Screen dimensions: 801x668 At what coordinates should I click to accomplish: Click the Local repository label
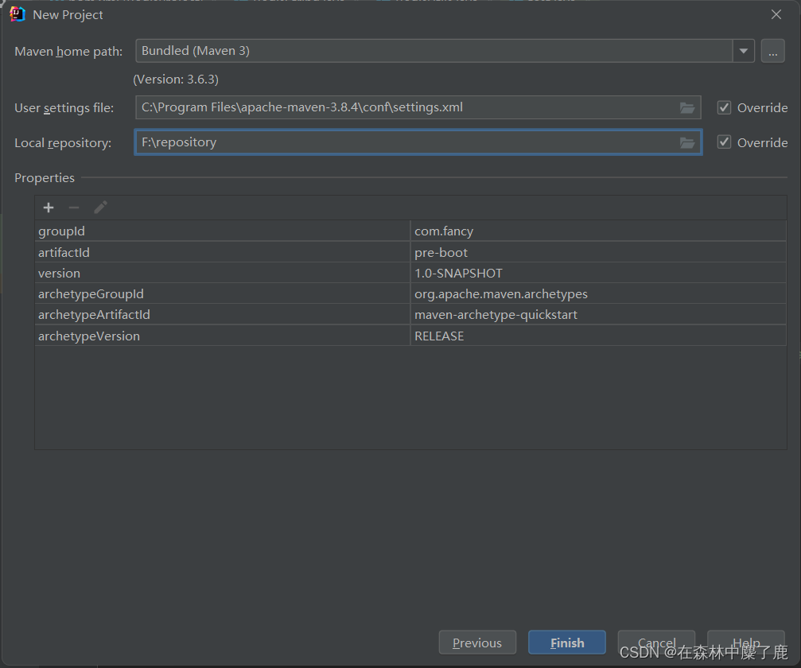click(x=63, y=142)
